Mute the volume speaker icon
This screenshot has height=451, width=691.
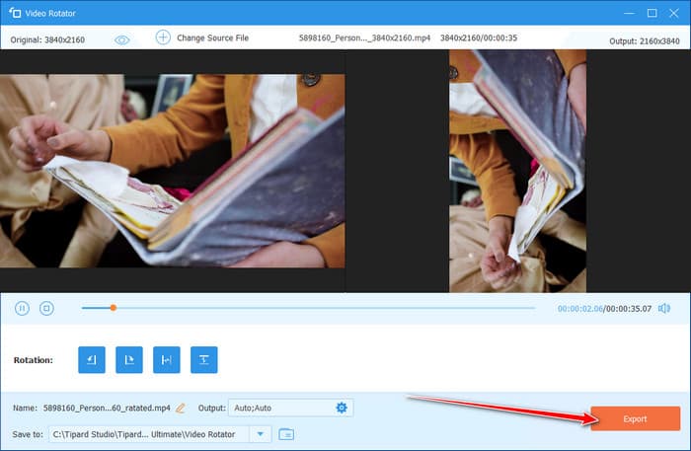664,308
